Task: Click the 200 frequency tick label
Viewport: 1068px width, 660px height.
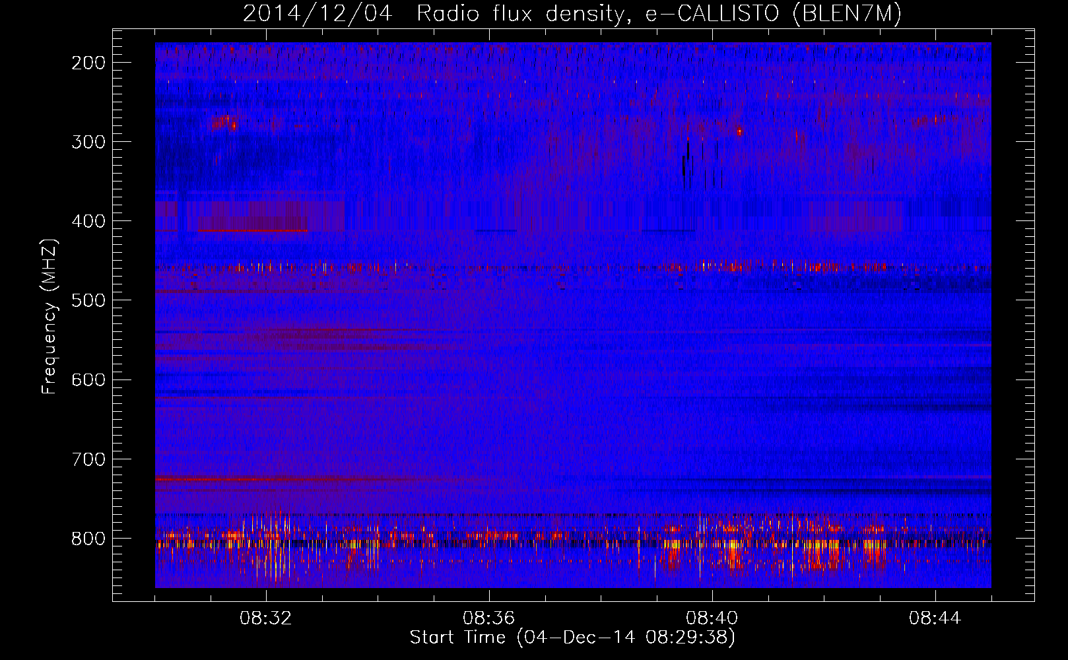Action: (88, 63)
